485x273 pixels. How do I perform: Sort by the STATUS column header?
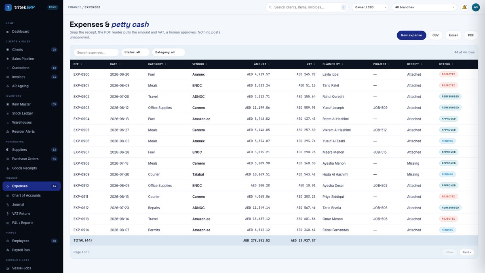[x=446, y=64]
